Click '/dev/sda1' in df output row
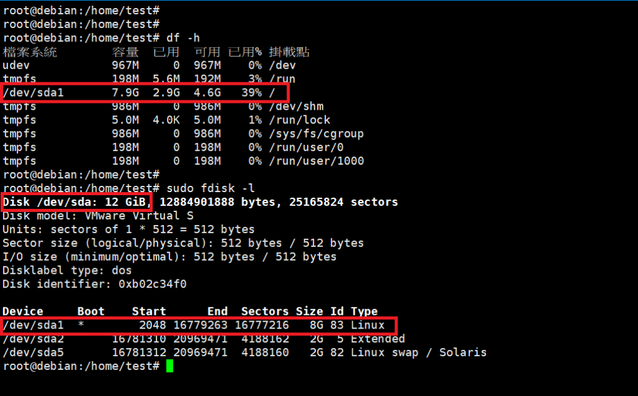 click(x=34, y=92)
